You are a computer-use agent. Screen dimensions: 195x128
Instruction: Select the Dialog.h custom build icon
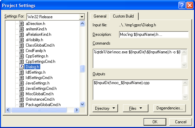(21, 67)
